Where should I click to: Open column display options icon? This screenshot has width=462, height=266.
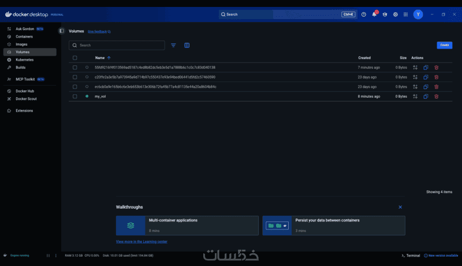[187, 45]
